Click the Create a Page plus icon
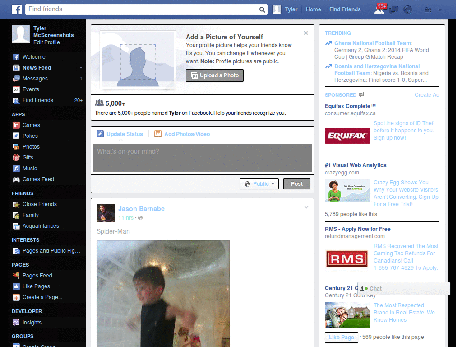This screenshot has height=347, width=462. pos(16,297)
